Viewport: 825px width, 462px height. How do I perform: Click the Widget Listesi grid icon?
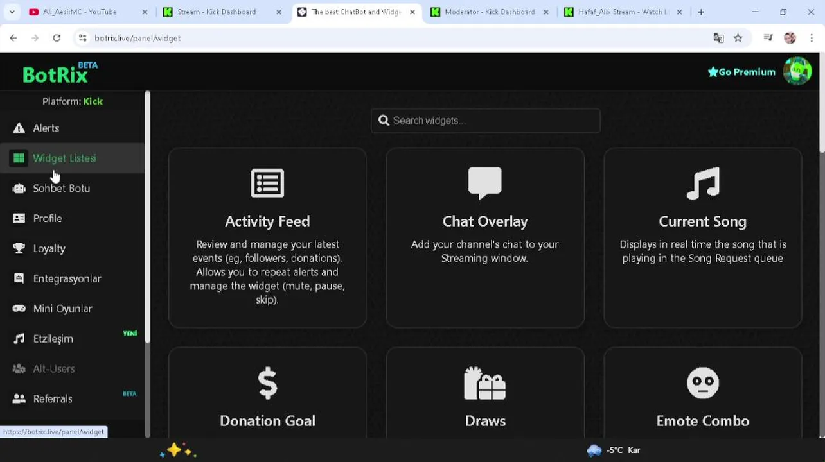[19, 158]
